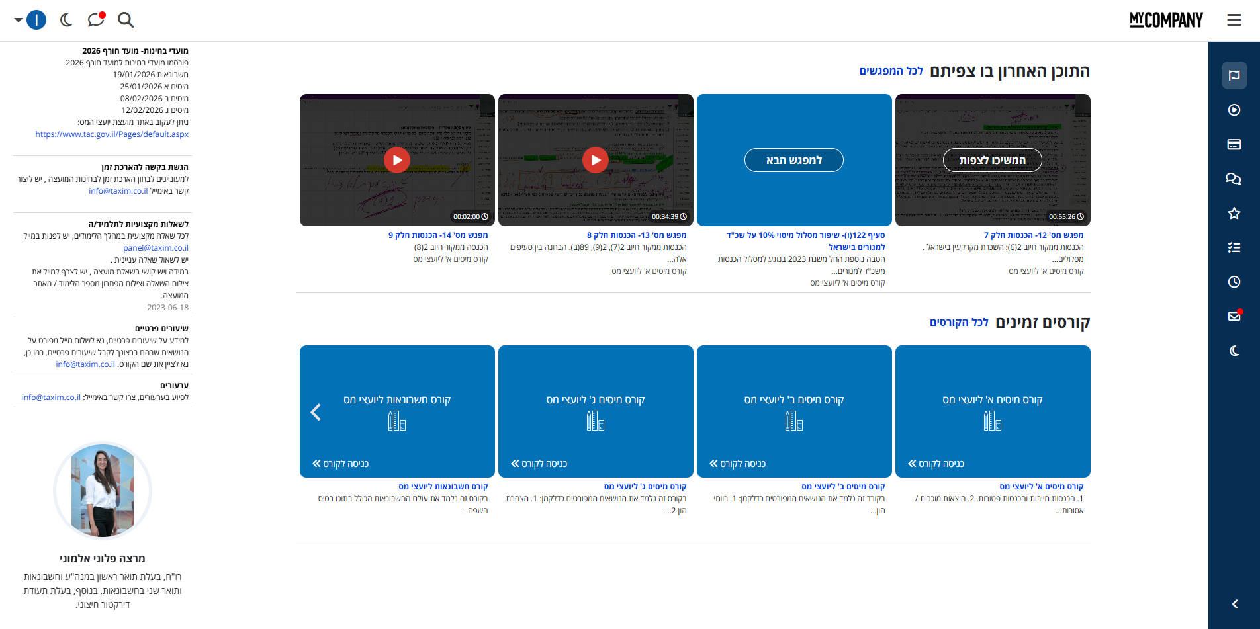Toggle dark mode moon in top bar

coord(66,20)
